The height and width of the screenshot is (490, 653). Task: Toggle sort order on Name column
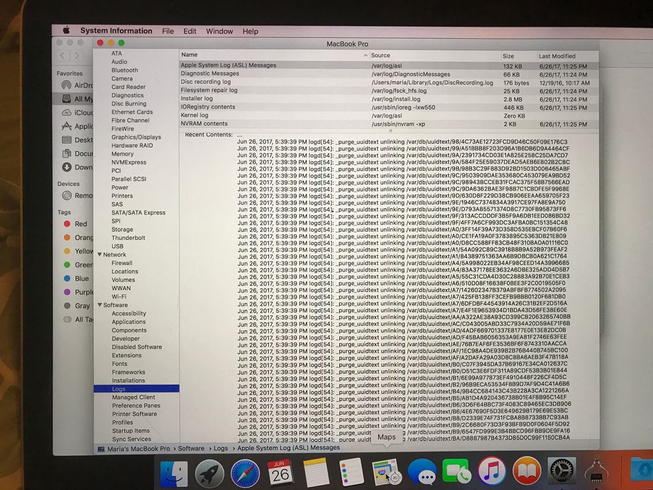(275, 55)
